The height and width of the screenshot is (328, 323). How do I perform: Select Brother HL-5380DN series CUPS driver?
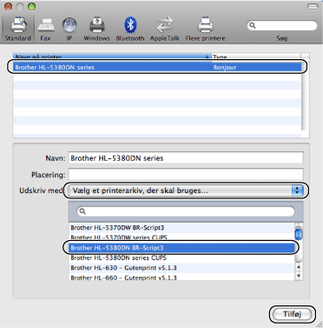click(x=182, y=258)
